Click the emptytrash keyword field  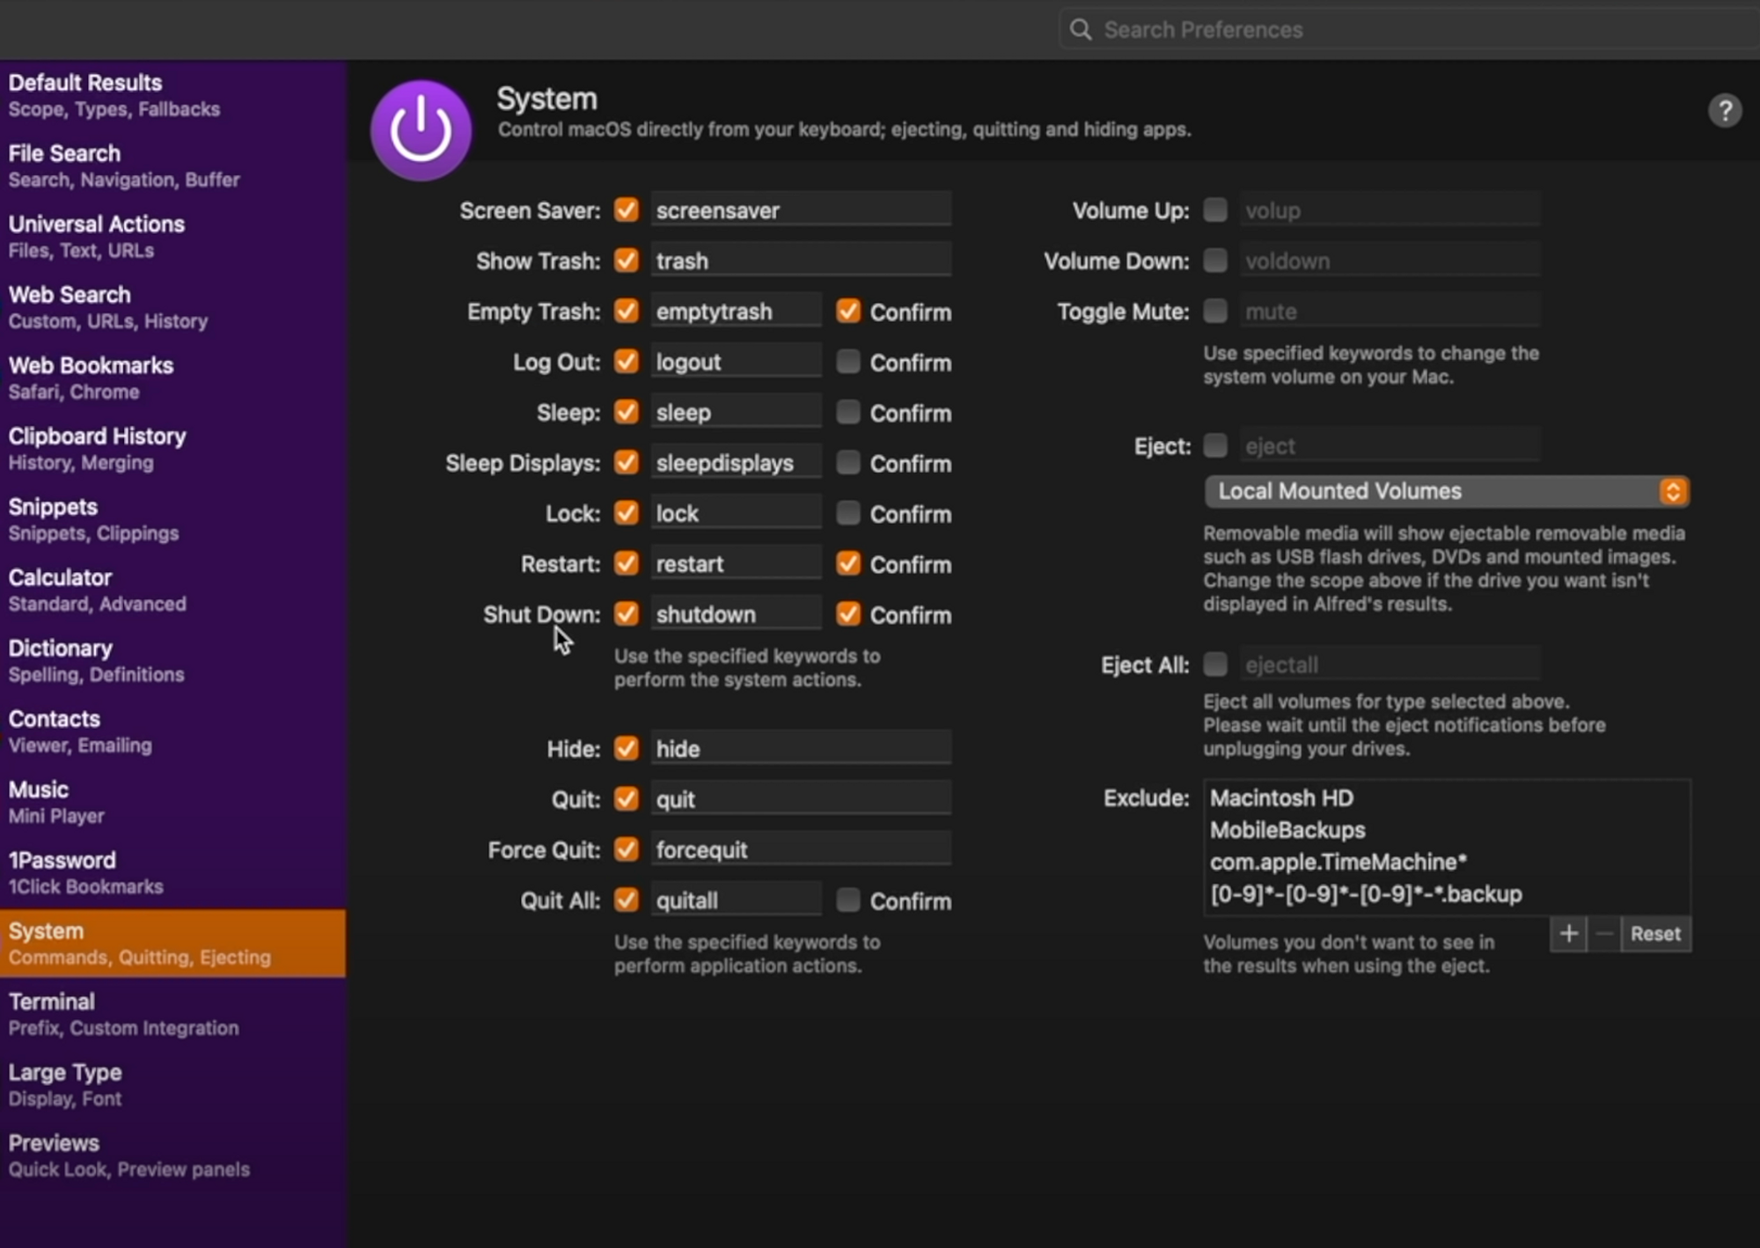[736, 312]
